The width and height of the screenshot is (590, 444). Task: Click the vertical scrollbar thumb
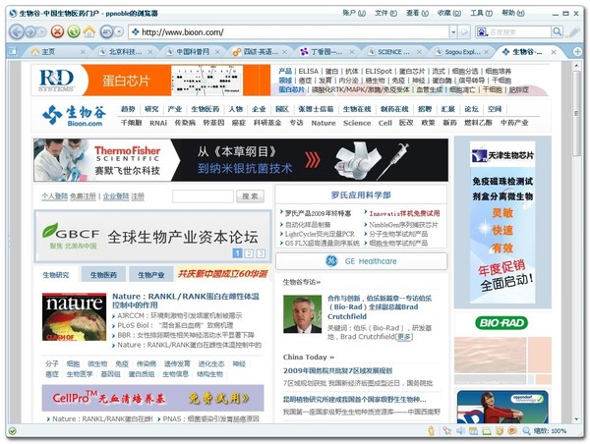[x=576, y=113]
